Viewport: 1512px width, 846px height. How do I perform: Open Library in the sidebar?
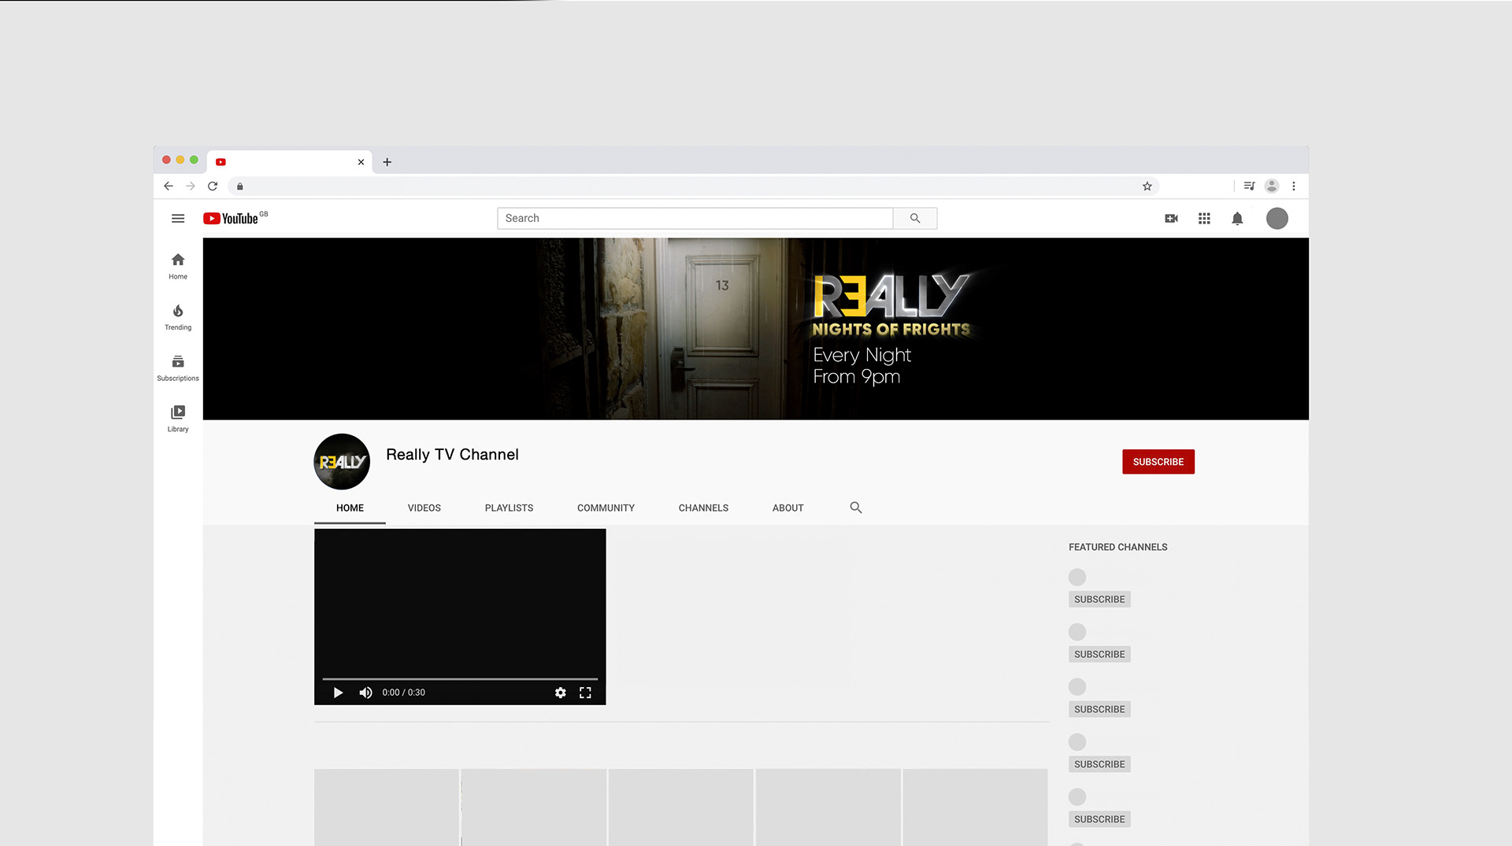[178, 419]
